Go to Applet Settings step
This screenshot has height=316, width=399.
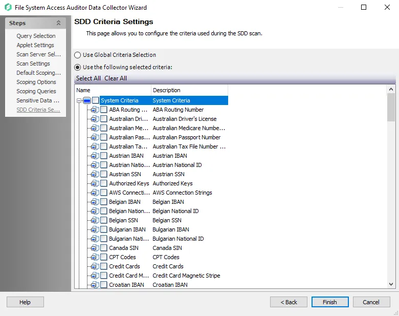click(x=35, y=45)
